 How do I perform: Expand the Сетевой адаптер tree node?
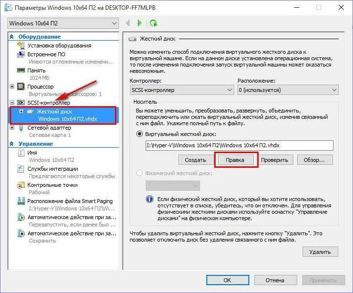(x=12, y=128)
